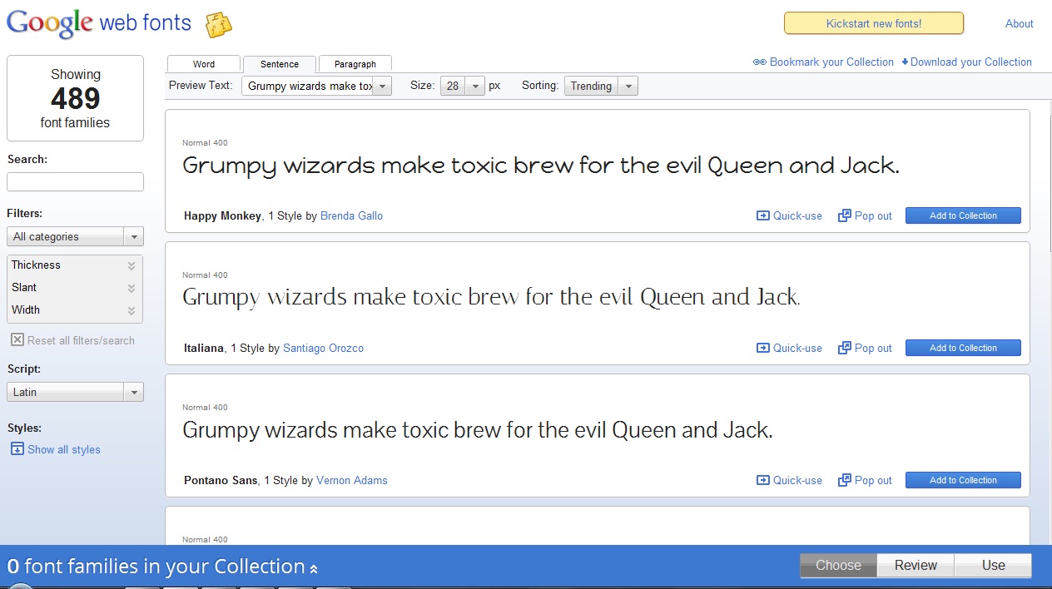Image resolution: width=1052 pixels, height=589 pixels.
Task: Click Show all styles link
Action: (x=64, y=449)
